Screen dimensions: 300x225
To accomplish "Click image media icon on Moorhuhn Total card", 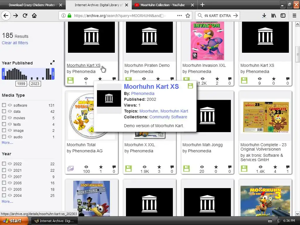I will pyautogui.click(x=70, y=168).
